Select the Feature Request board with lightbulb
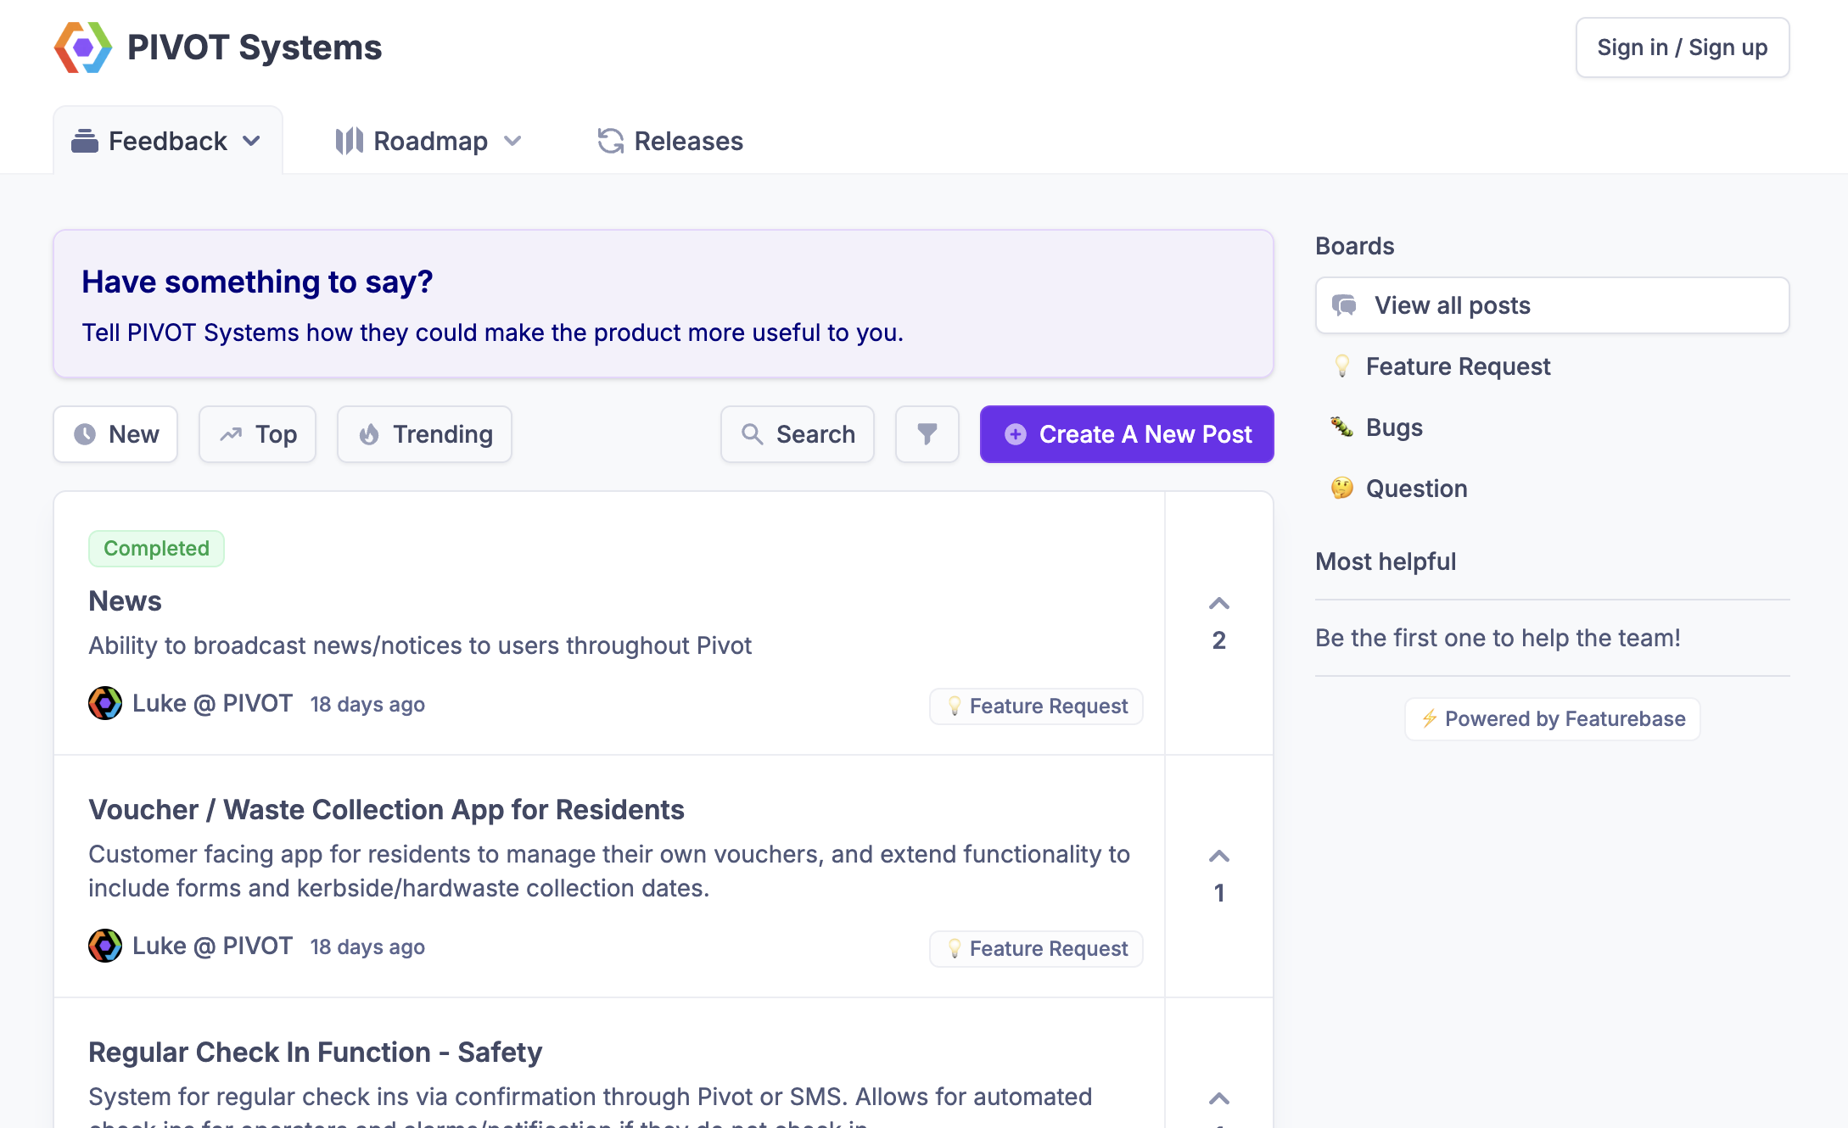1848x1128 pixels. coord(1457,366)
